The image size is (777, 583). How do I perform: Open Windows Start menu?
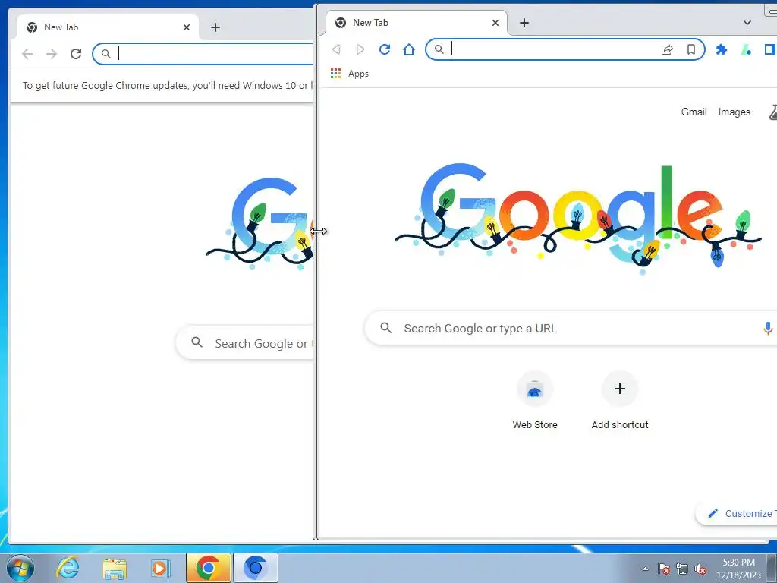click(x=20, y=568)
